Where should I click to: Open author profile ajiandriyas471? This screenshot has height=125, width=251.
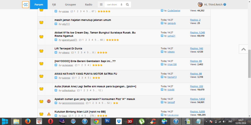[70, 40]
